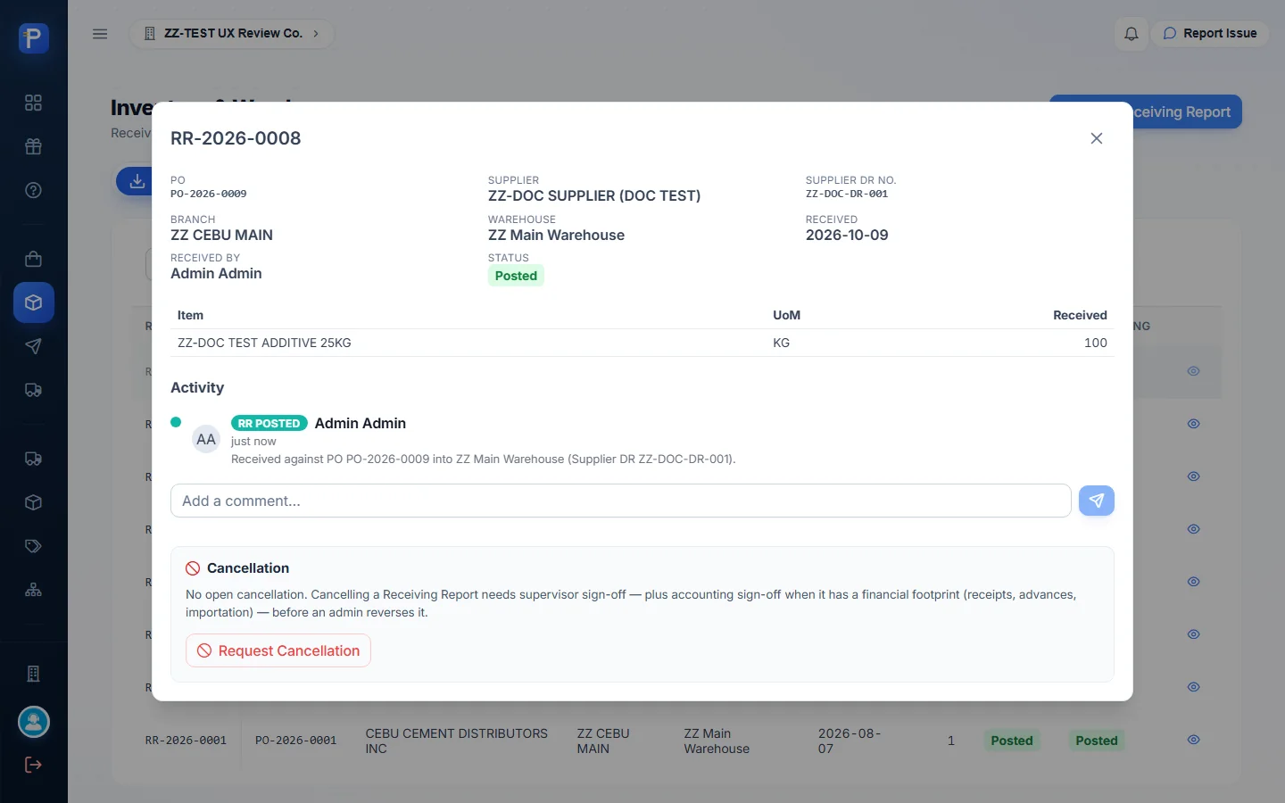Click PO-2026-0001 in background table
The height and width of the screenshot is (803, 1285).
(x=295, y=741)
